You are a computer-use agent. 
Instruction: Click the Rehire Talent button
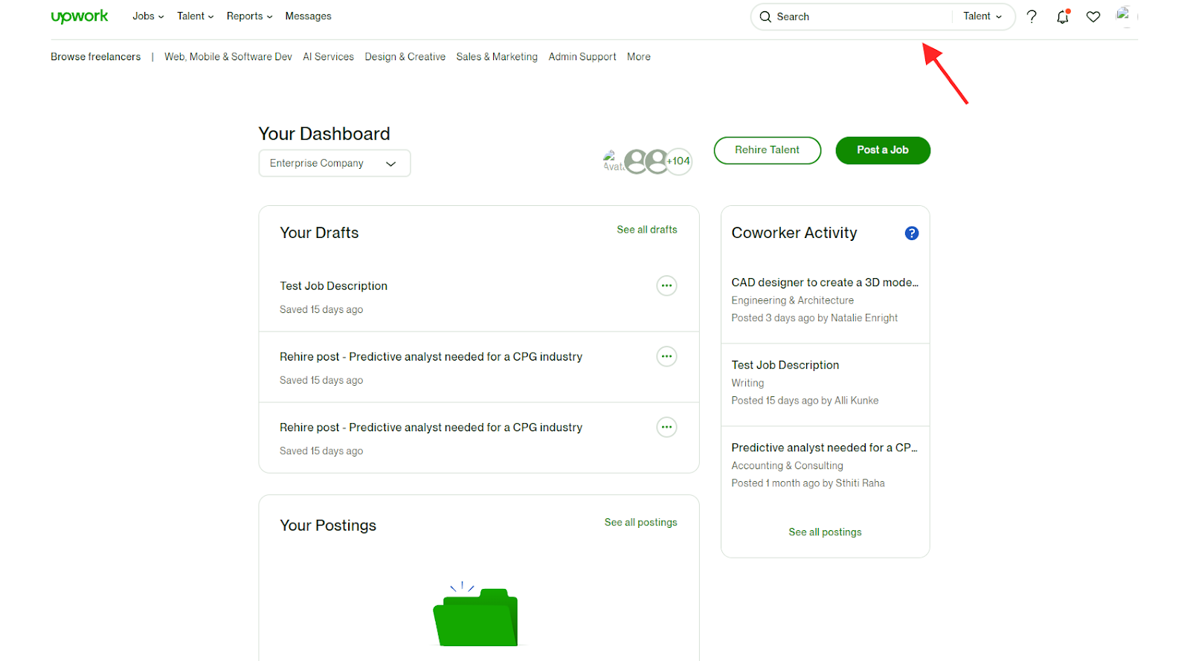pyautogui.click(x=767, y=150)
